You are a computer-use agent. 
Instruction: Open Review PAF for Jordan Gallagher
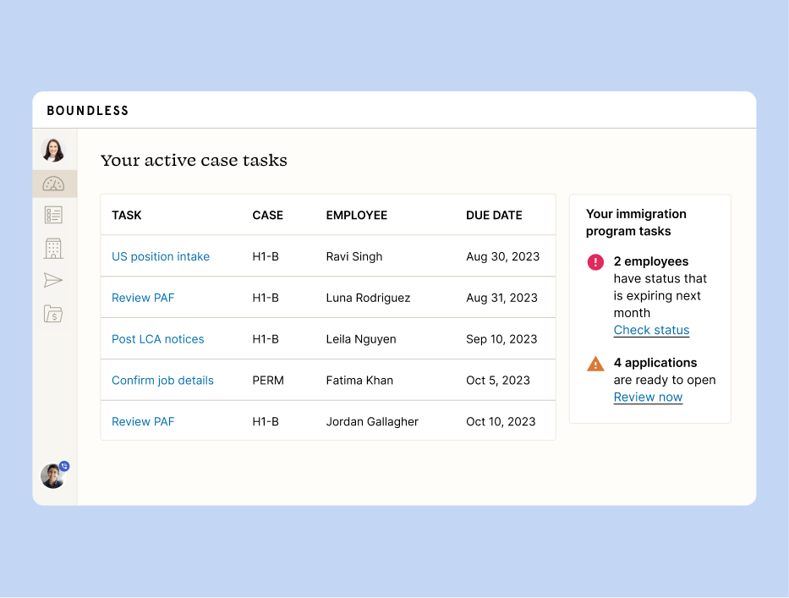pos(143,421)
